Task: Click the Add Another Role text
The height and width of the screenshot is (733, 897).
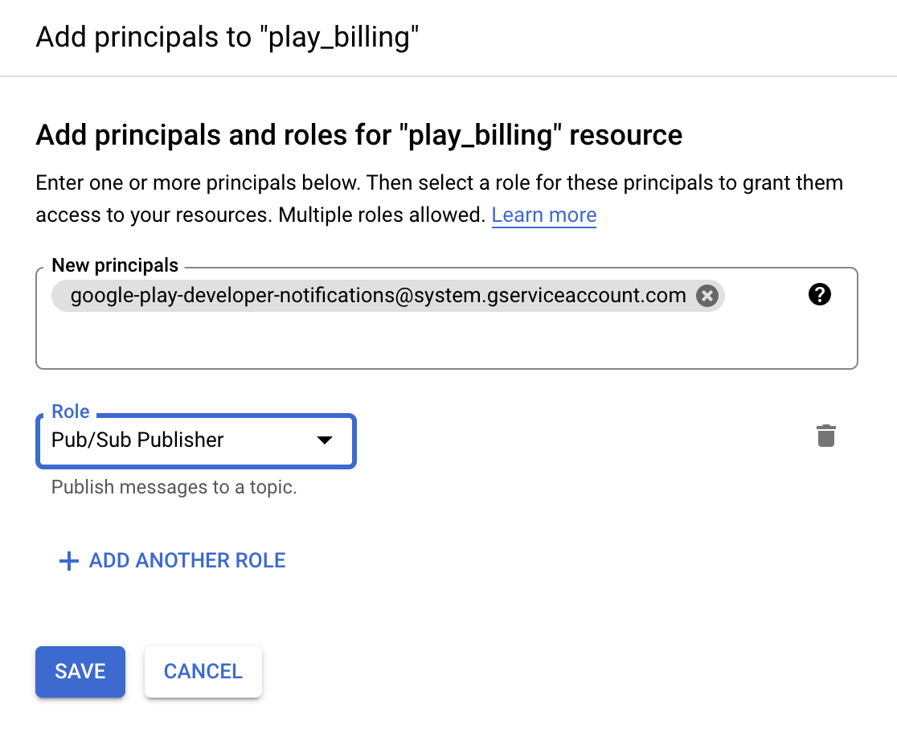Action: tap(187, 560)
